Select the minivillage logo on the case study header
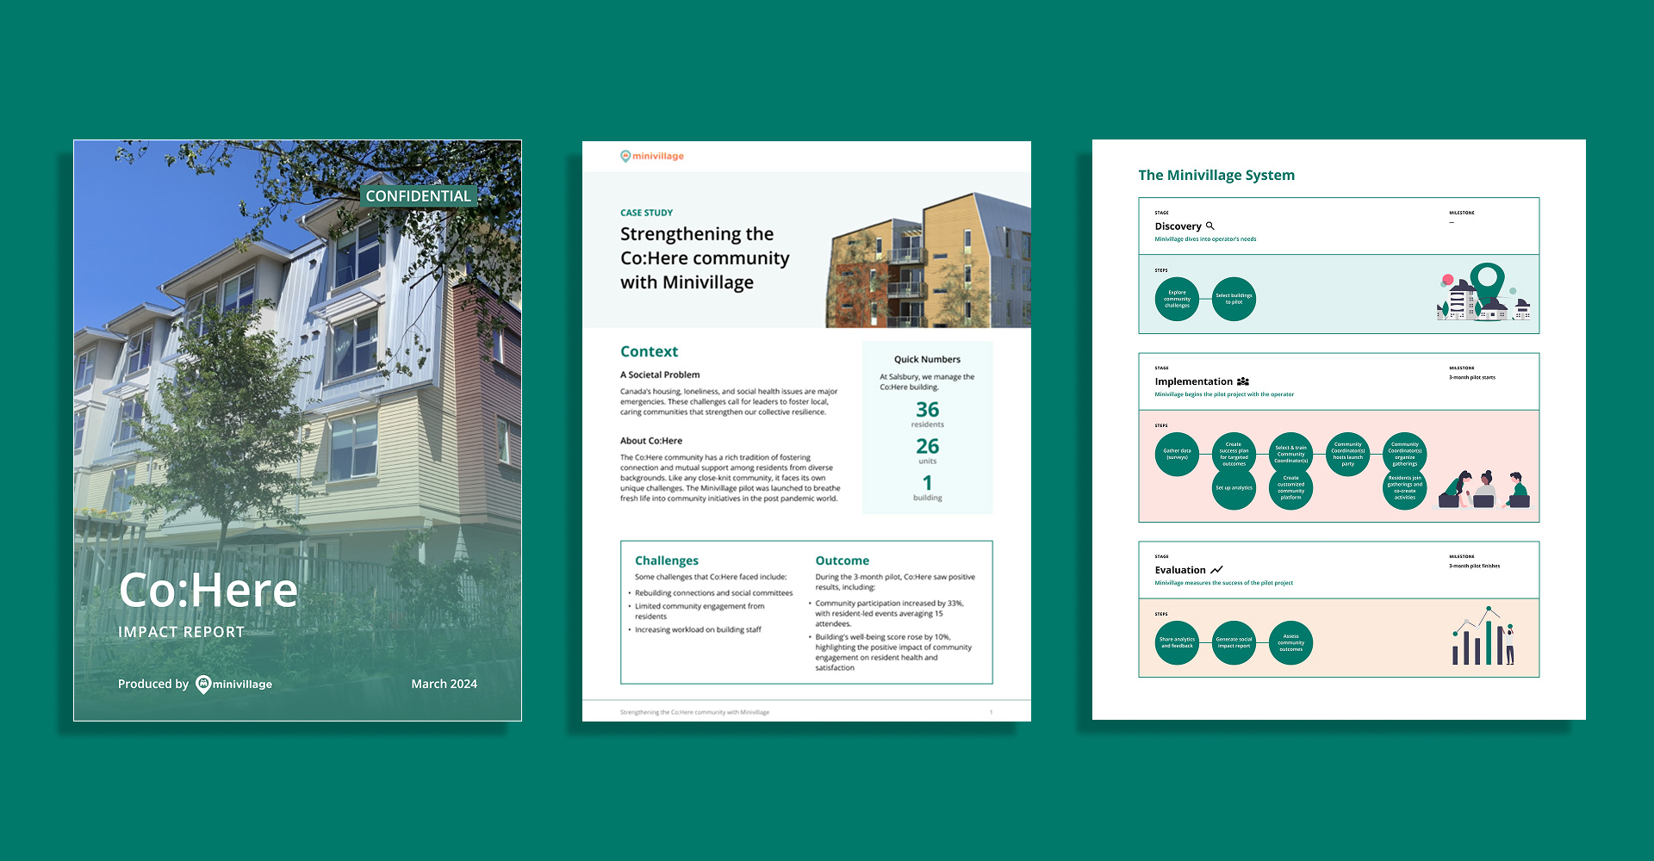Screen dimensions: 1654x861 [651, 157]
